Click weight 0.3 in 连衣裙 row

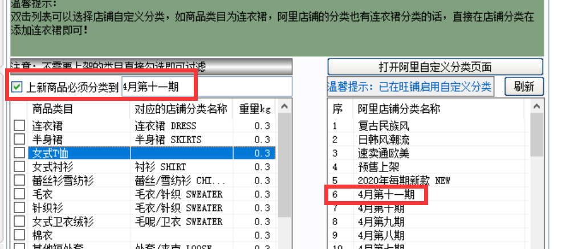pos(262,126)
